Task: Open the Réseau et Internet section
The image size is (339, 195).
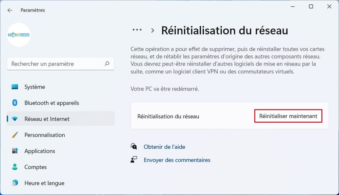Action: coord(47,119)
